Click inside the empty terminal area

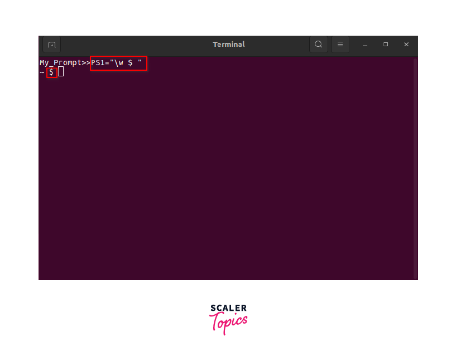[223, 167]
